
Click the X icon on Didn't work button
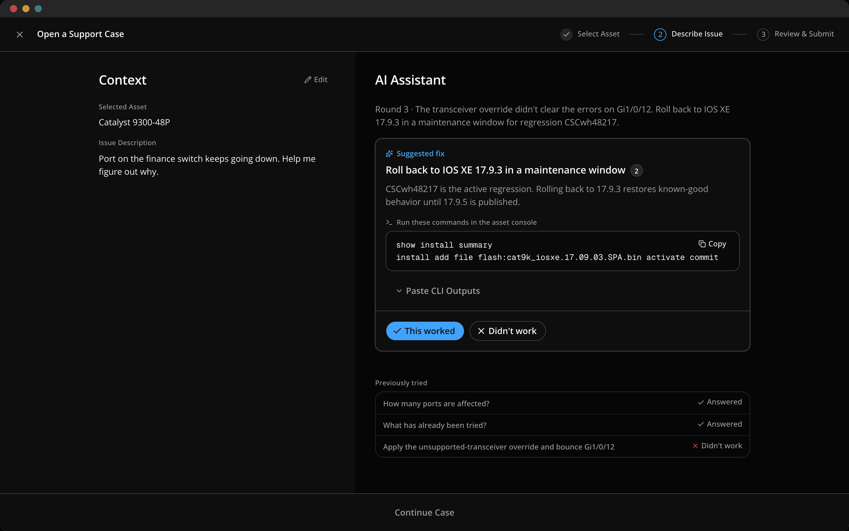[481, 331]
